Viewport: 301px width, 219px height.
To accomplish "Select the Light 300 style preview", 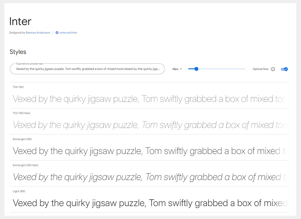I will pos(149,203).
